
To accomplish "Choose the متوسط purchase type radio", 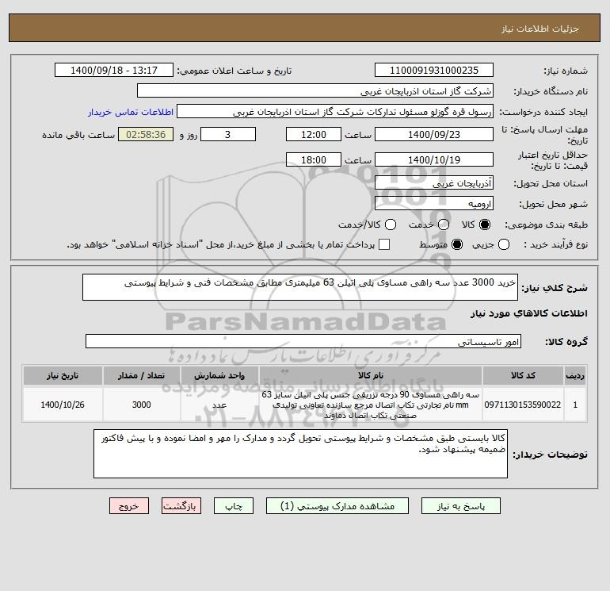I will click(x=457, y=244).
